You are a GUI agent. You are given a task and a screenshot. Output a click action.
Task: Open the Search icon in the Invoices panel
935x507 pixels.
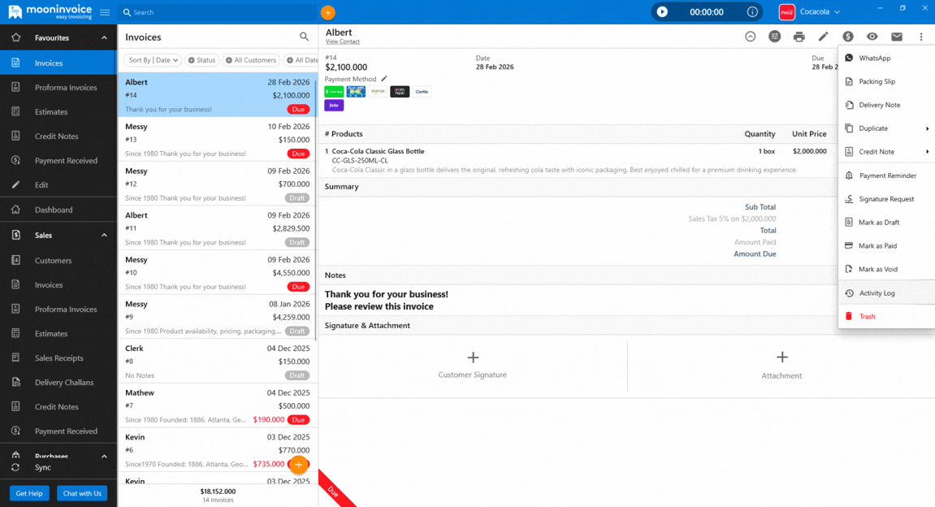[304, 37]
